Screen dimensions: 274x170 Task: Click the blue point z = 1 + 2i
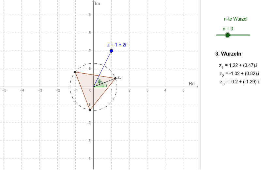click(111, 51)
